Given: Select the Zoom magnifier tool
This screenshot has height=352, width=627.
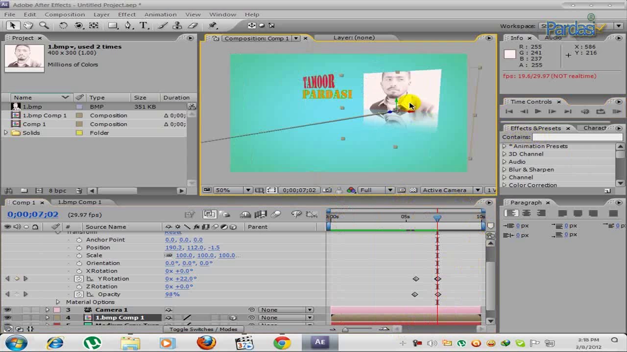Looking at the screenshot, I should [44, 25].
